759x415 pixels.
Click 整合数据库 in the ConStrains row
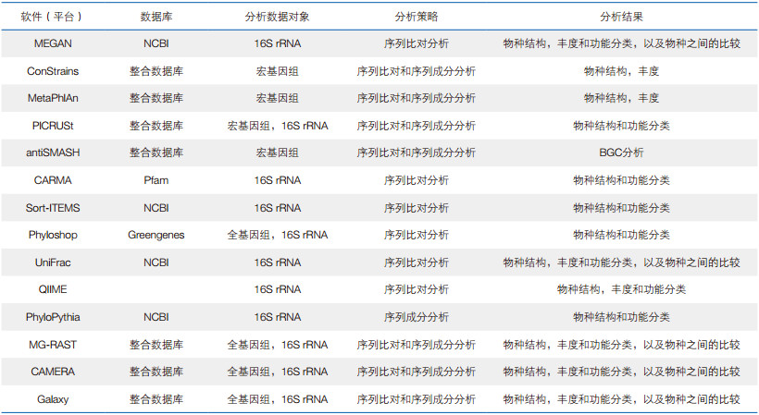click(156, 71)
